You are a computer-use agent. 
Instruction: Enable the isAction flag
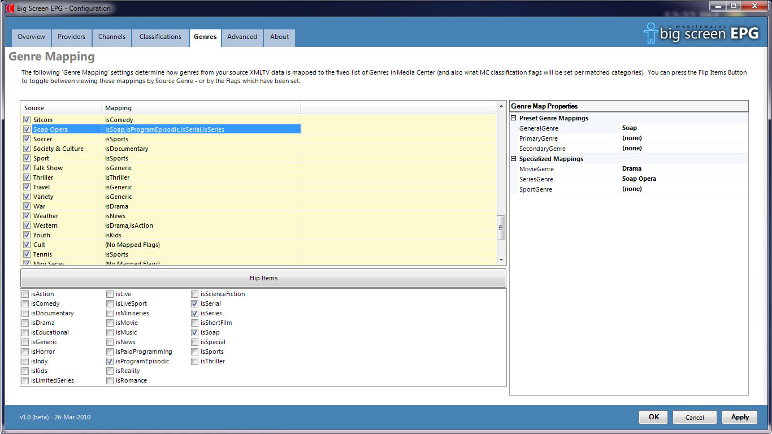coord(25,294)
